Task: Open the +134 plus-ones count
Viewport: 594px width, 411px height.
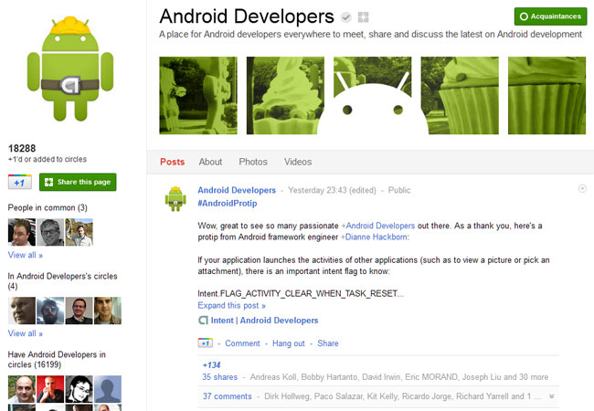Action: point(211,365)
